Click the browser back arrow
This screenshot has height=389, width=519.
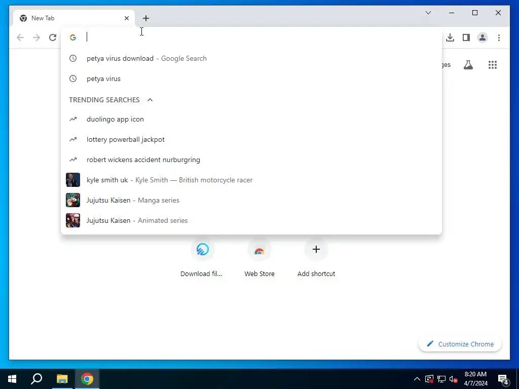pyautogui.click(x=20, y=37)
